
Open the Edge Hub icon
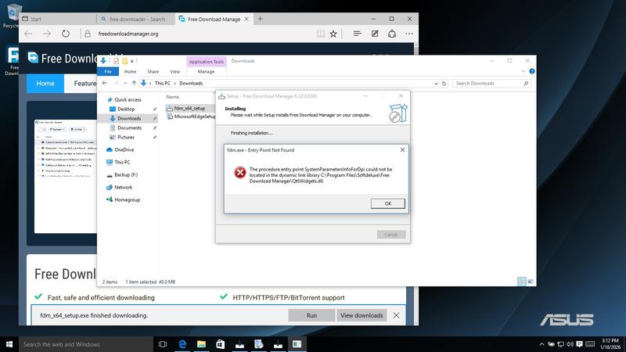pos(358,34)
